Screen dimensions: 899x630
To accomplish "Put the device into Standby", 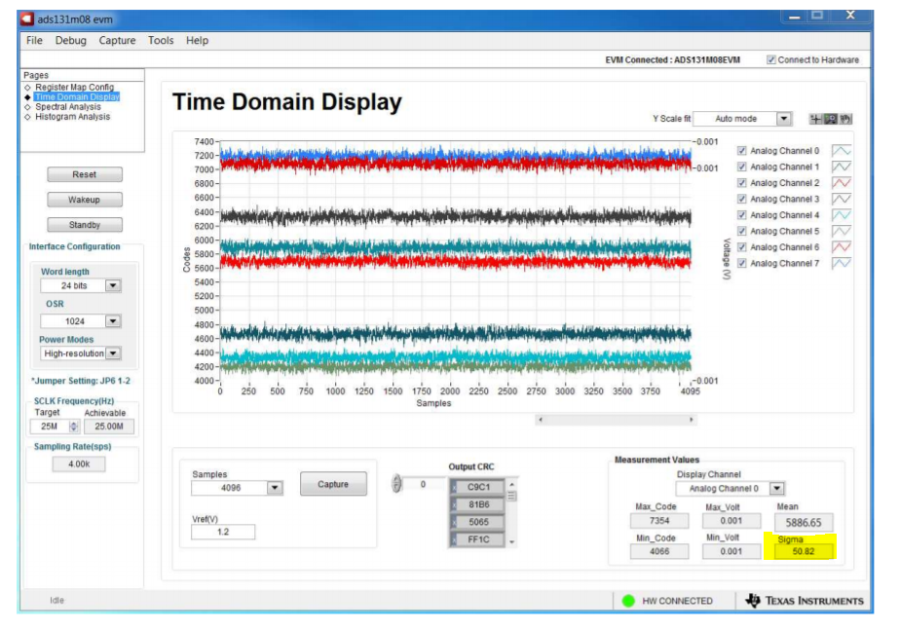I will (x=84, y=224).
